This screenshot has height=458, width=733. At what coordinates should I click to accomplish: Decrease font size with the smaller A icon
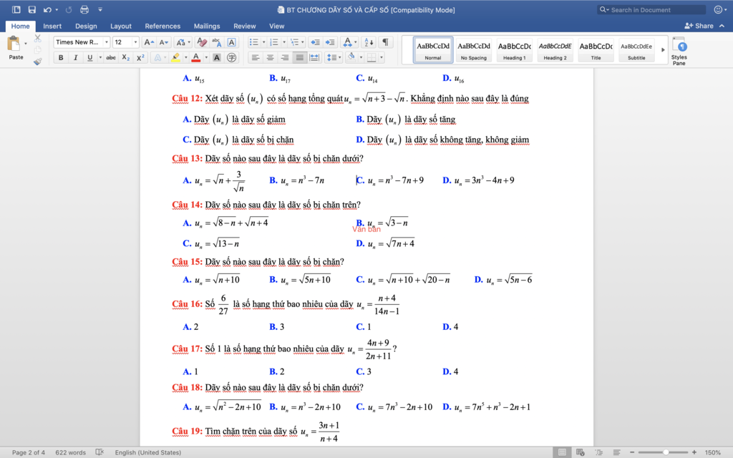click(163, 42)
